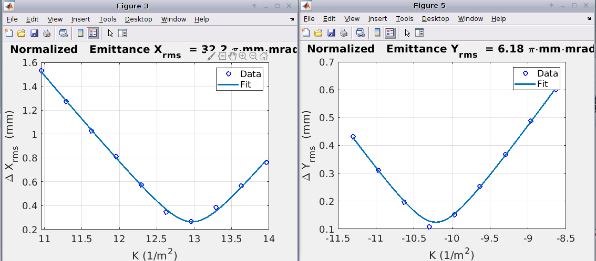Expand the toolbar dock arrow in Figure 5
596x261 pixels.
(589, 19)
